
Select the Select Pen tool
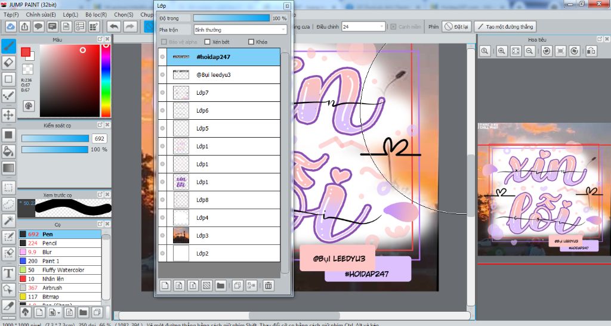click(x=8, y=237)
